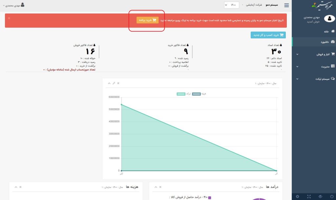Click the blue خرید کسب و کار جدید button

pos(268,35)
